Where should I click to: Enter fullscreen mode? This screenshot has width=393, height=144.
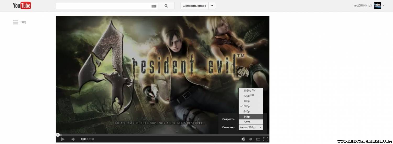(265, 139)
